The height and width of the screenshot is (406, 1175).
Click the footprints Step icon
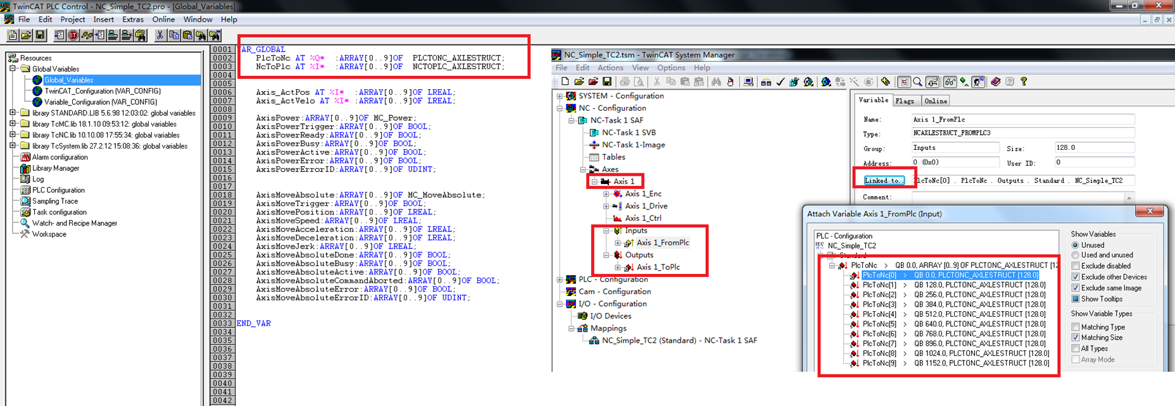point(87,35)
